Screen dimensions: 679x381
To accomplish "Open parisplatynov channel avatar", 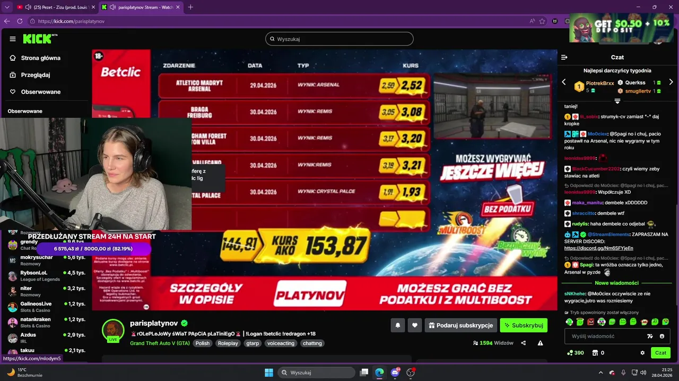I will pyautogui.click(x=113, y=330).
